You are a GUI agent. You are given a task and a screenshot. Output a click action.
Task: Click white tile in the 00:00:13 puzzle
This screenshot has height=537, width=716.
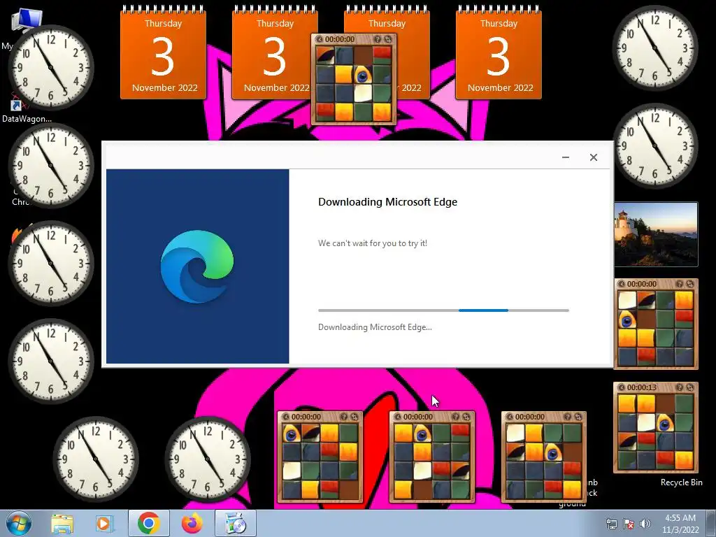646,423
